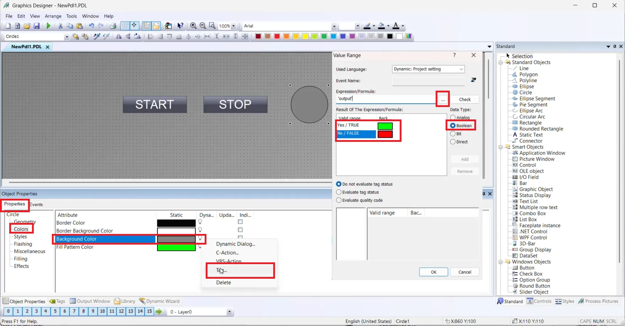Click the Print icon in the toolbar
Image resolution: width=625 pixels, height=326 pixels.
(113, 26)
